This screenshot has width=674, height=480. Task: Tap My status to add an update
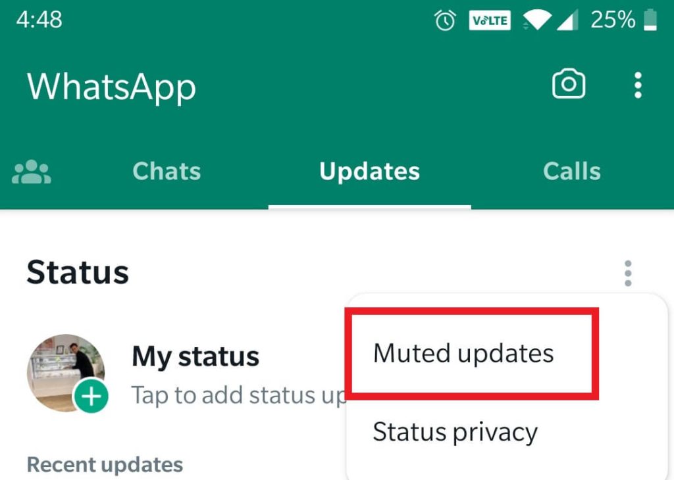click(195, 357)
